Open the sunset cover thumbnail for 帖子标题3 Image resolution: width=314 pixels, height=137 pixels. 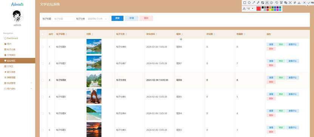pos(94,129)
